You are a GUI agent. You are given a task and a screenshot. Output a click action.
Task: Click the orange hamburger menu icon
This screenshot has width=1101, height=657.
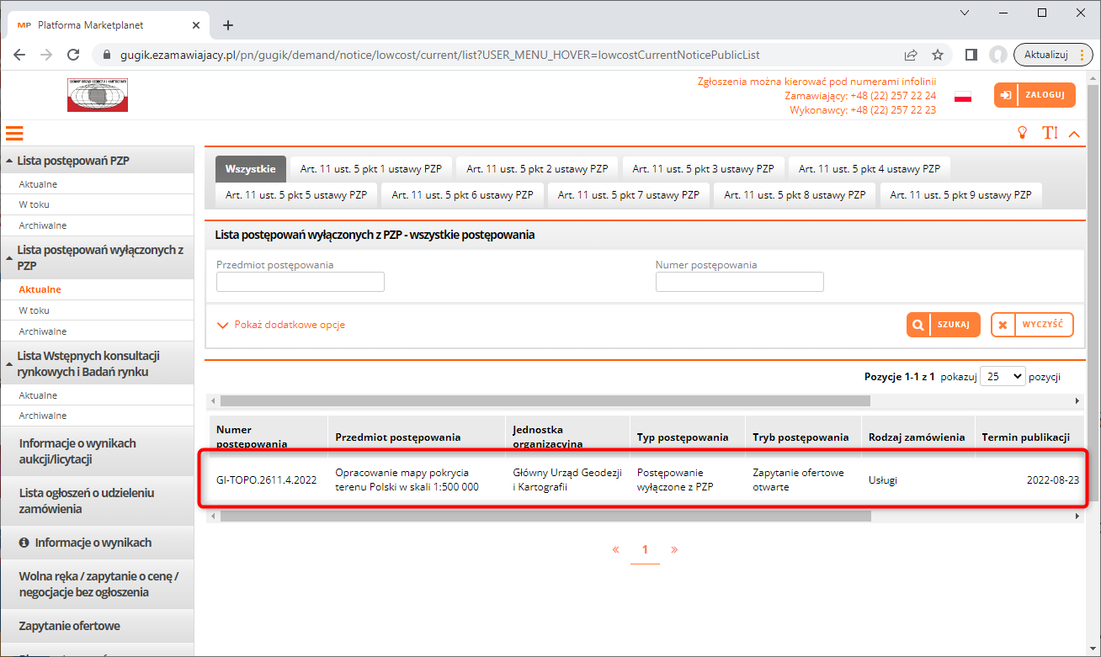[x=13, y=133]
